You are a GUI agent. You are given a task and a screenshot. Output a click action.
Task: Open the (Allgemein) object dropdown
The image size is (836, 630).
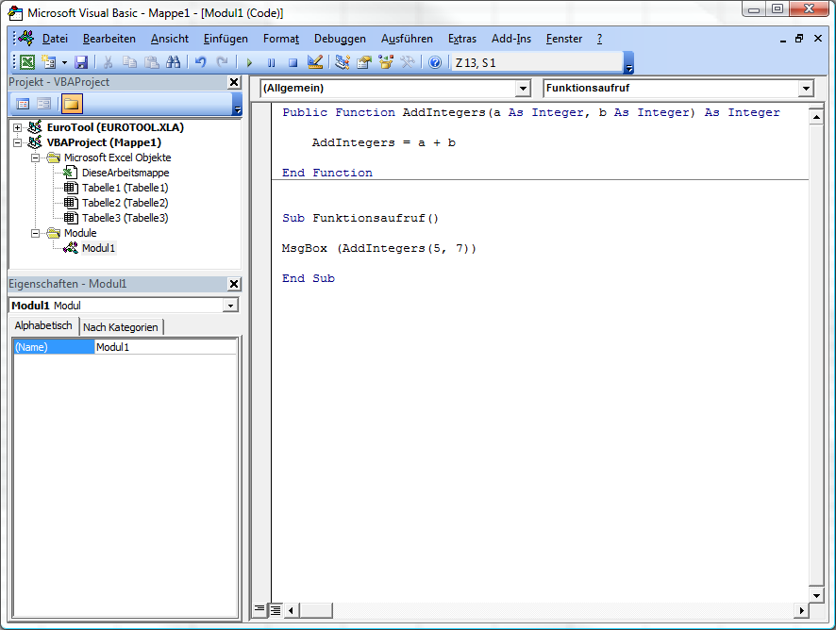[x=524, y=89]
